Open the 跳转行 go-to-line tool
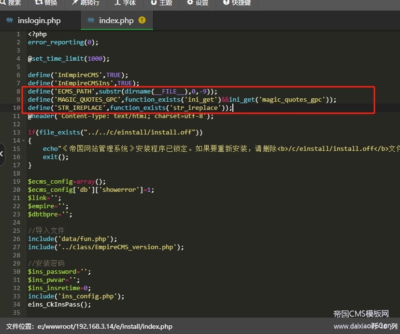400x334 pixels. coord(86,3)
